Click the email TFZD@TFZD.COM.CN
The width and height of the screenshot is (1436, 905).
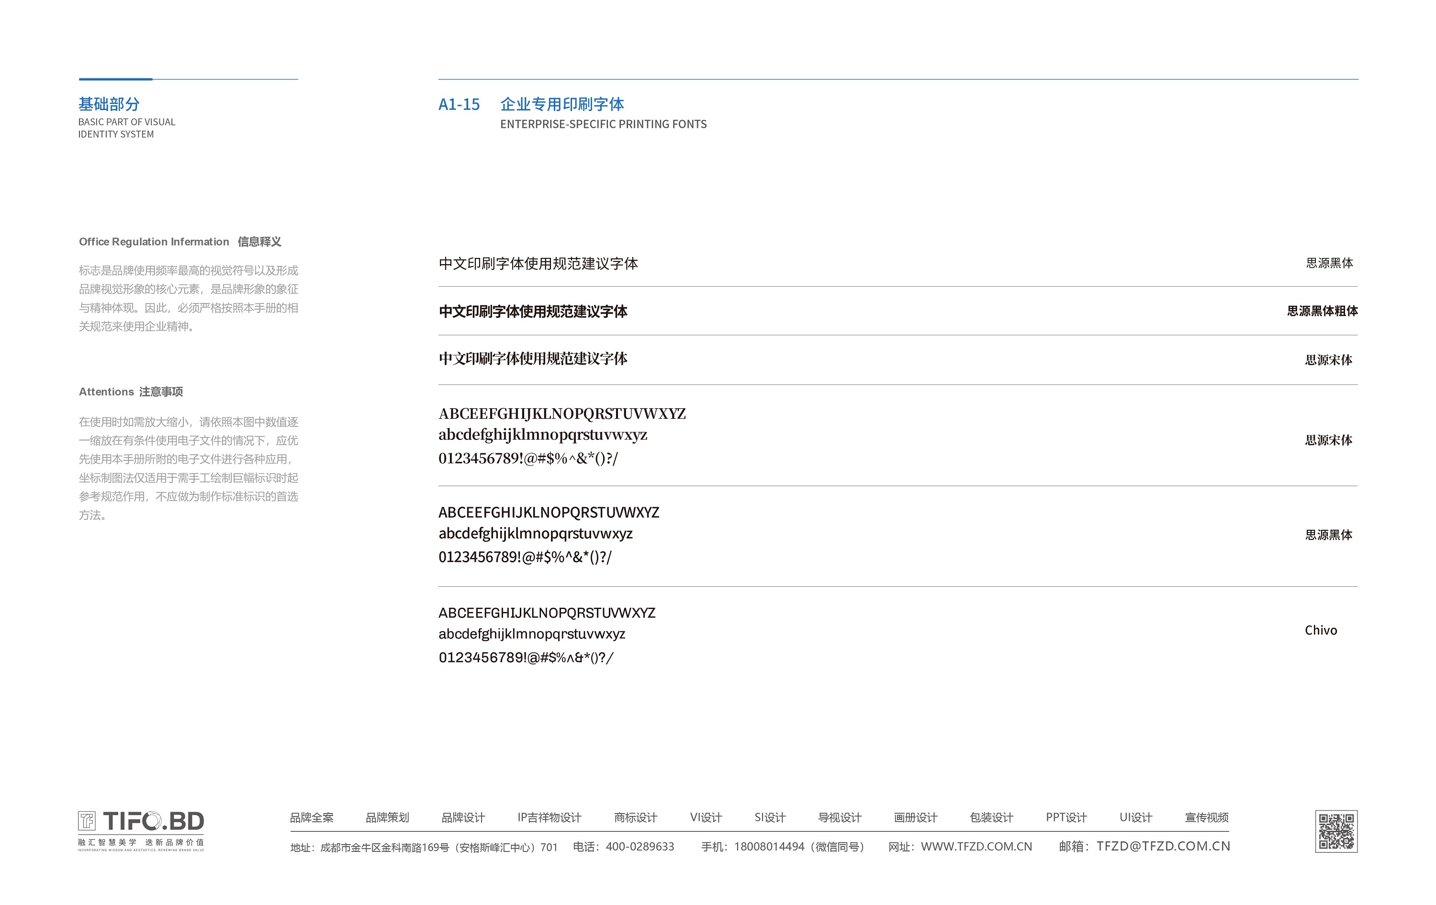point(1163,846)
